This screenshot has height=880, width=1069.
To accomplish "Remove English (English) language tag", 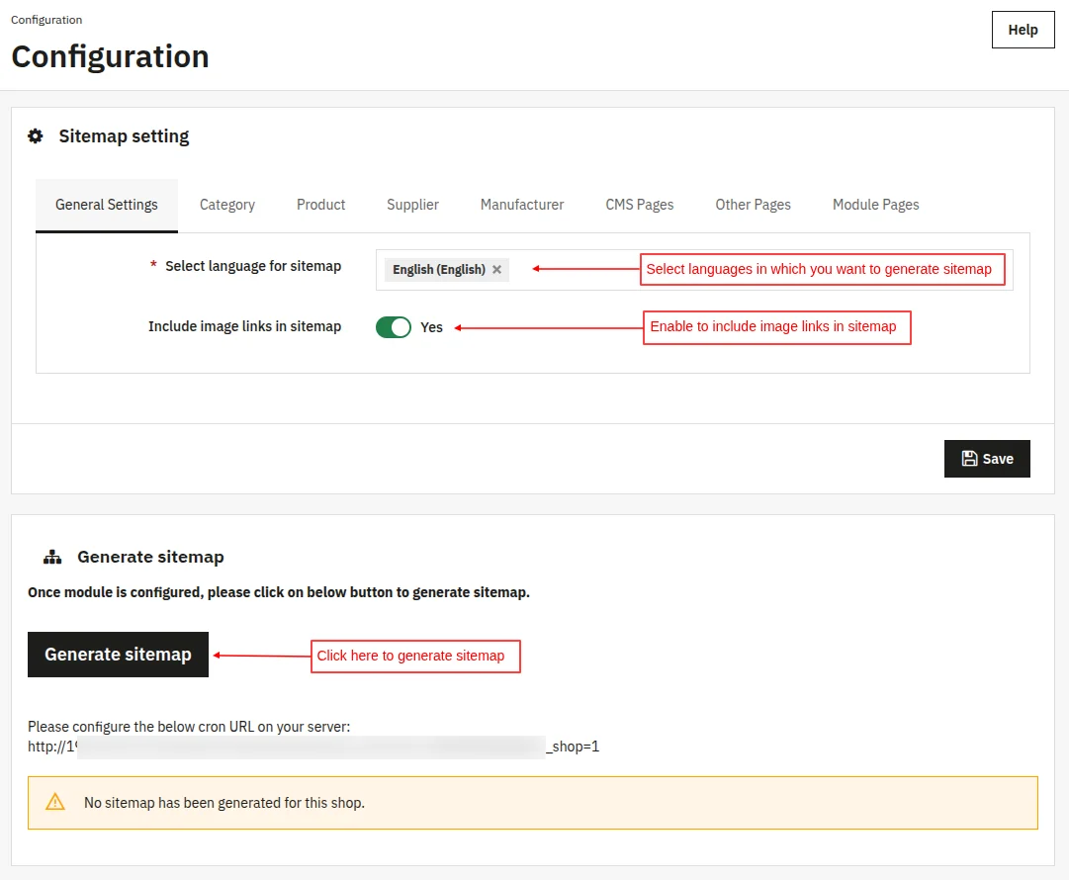I will click(x=497, y=269).
